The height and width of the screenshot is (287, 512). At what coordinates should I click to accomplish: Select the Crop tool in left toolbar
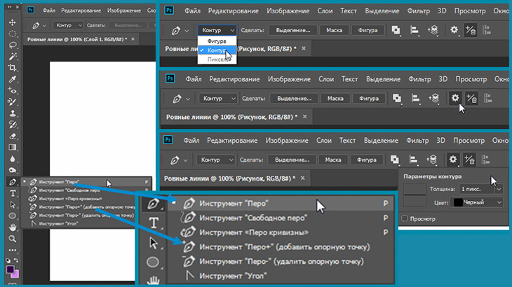[13, 68]
